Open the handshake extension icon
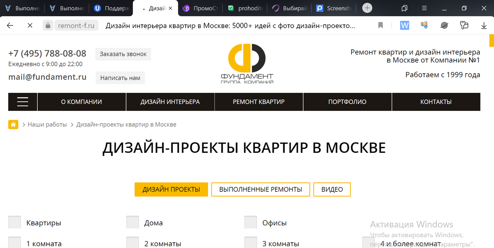Image resolution: width=494 pixels, height=248 pixels. (425, 25)
